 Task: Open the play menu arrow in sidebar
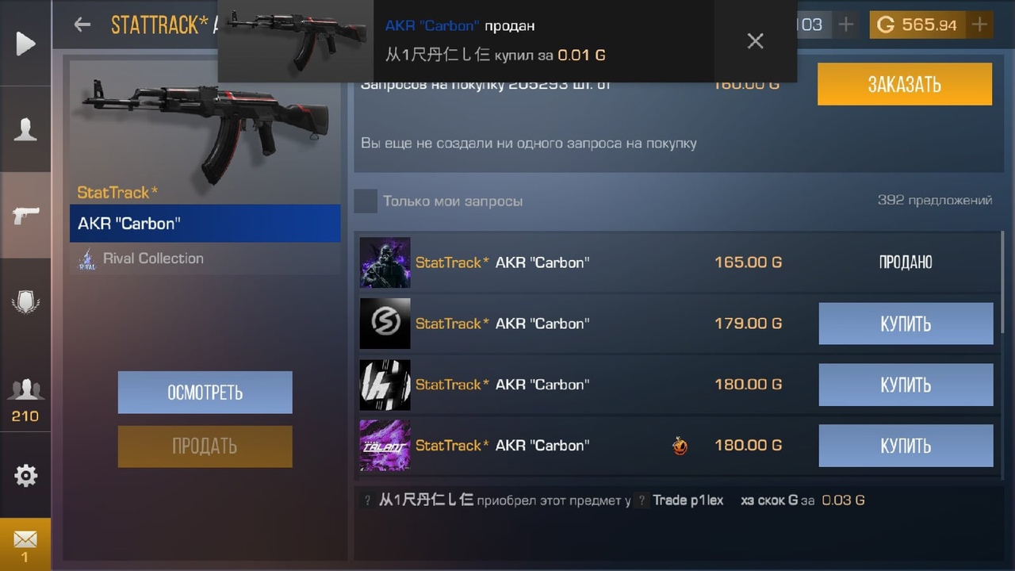click(25, 43)
